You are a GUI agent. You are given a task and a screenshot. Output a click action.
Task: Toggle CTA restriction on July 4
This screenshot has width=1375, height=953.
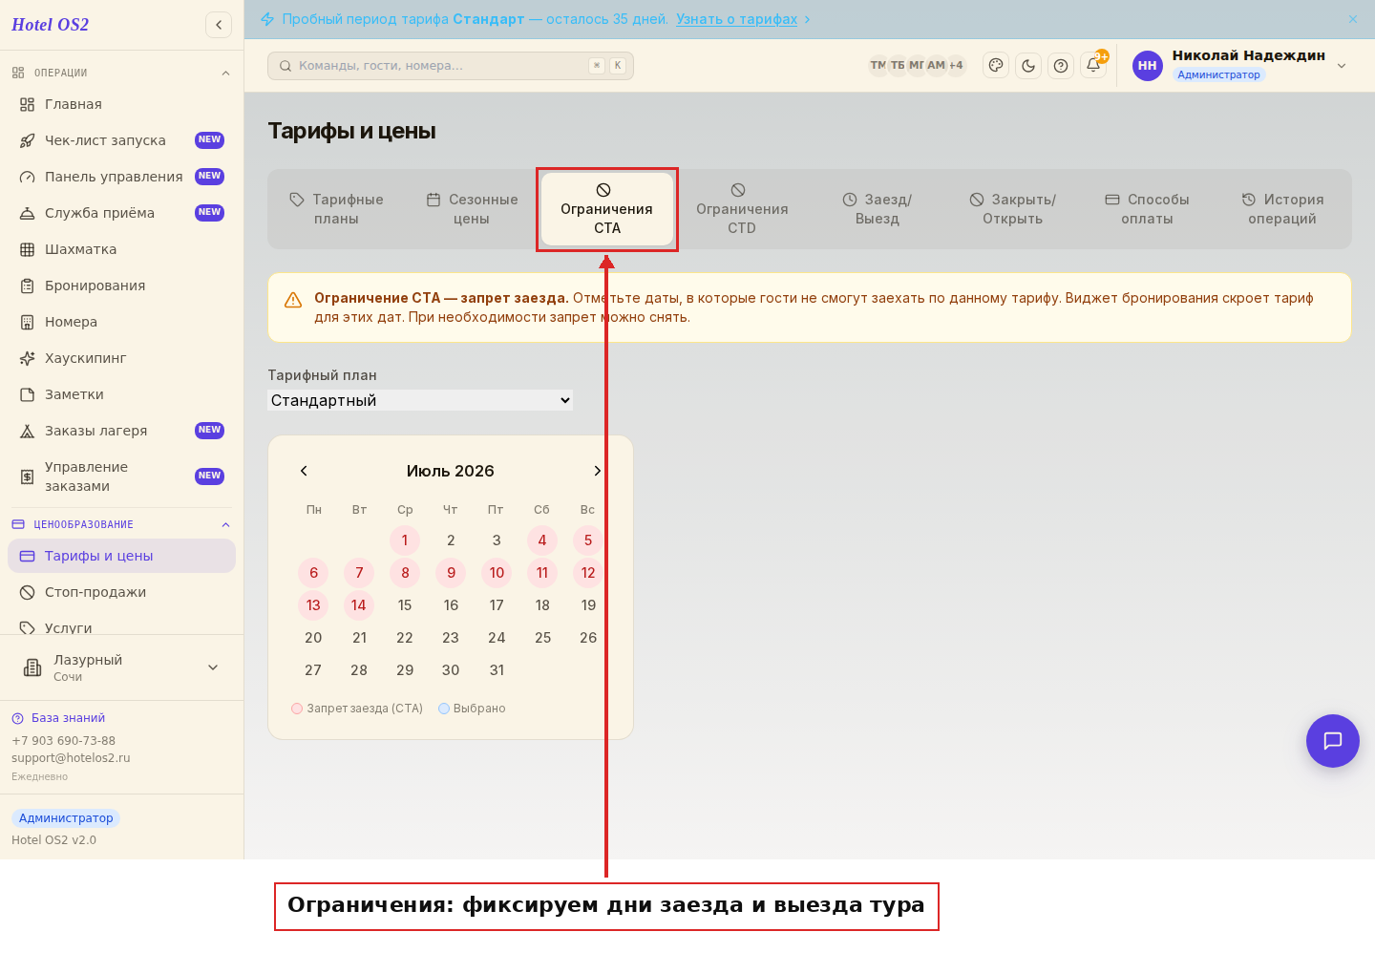pyautogui.click(x=542, y=540)
